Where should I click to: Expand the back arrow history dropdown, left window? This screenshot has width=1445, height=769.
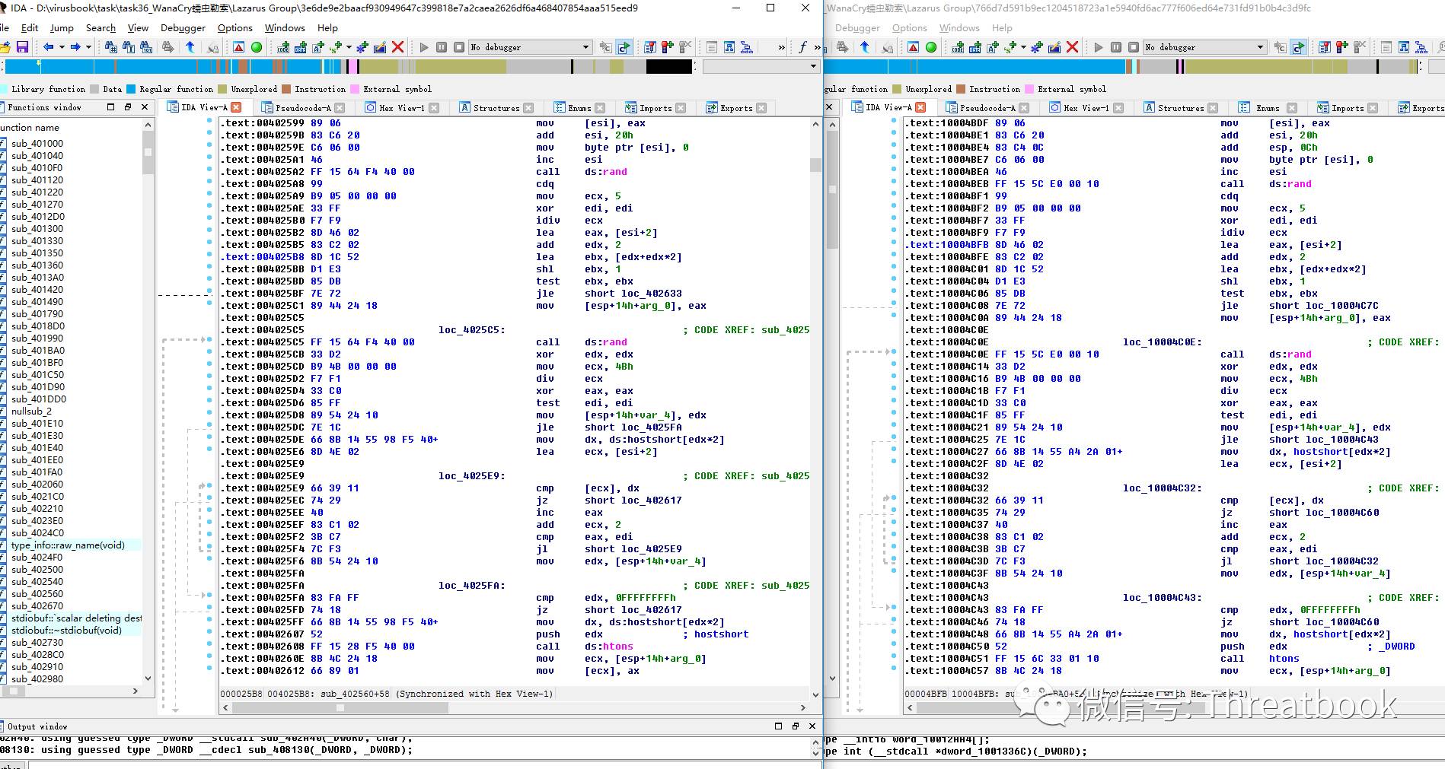click(61, 47)
